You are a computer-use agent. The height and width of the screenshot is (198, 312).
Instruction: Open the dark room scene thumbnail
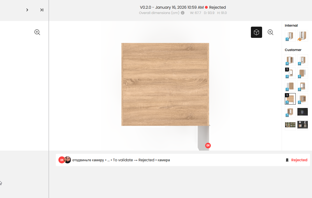coord(302,112)
